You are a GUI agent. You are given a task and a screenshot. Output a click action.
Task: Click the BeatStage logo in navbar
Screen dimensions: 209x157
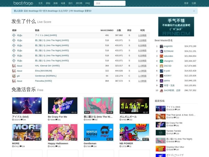tap(24, 3)
